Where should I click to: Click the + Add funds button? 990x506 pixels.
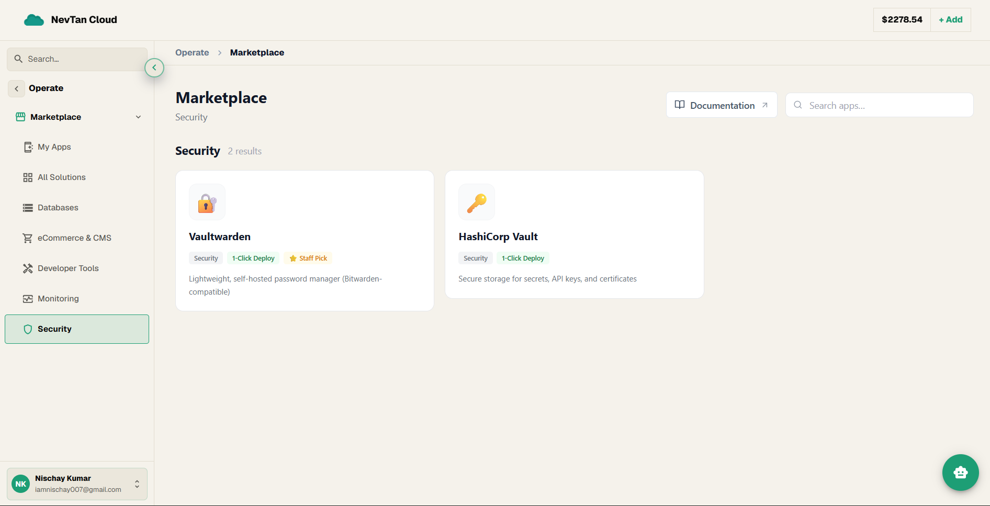coord(950,20)
